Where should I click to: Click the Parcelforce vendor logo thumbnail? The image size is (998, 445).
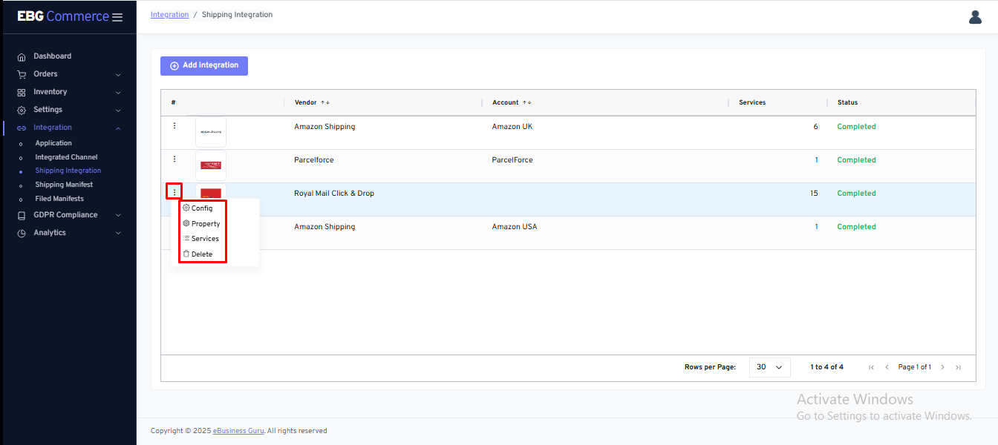tap(211, 165)
